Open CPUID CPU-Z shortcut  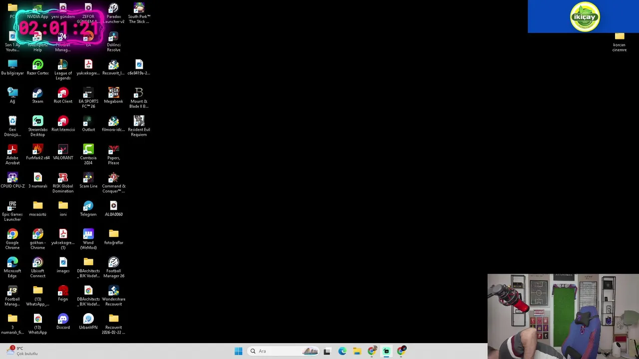12,180
